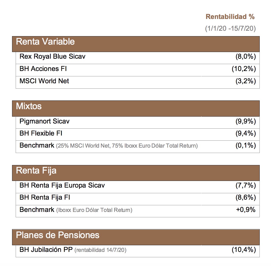The width and height of the screenshot is (271, 266).
Task: Select the Rex Royal Blue Sicav row
Action: tap(52, 57)
